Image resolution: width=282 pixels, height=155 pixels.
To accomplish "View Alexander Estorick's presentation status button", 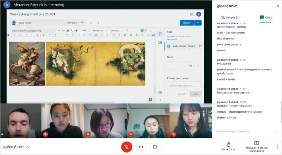I will [x=256, y=146].
